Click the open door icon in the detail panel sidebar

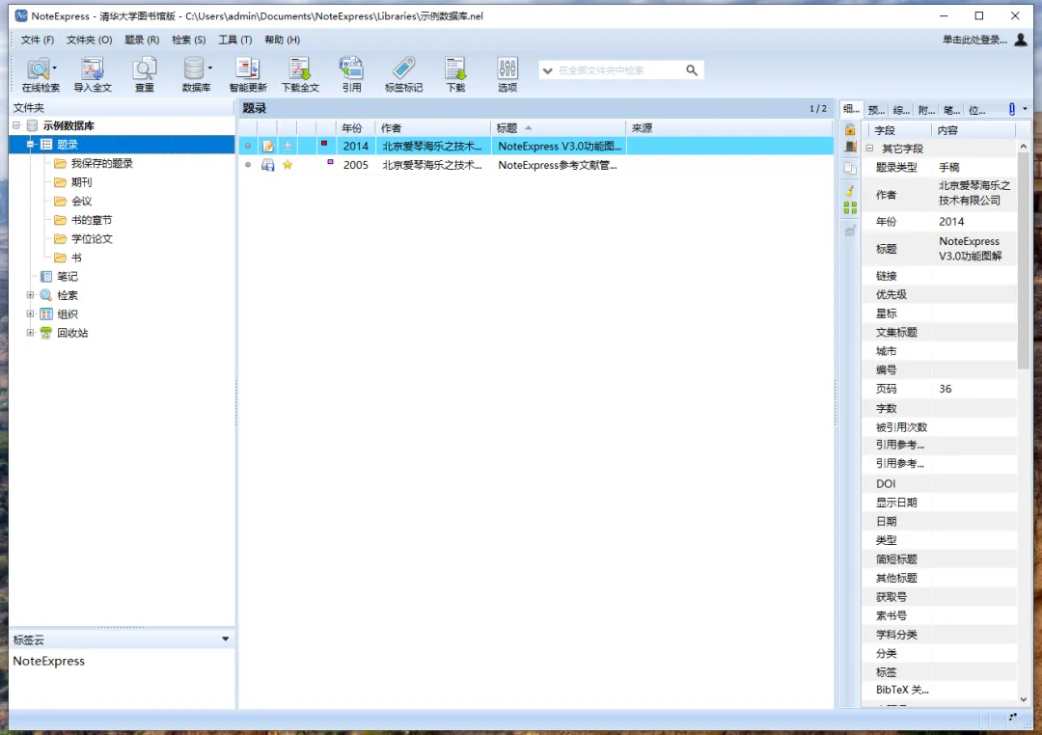[850, 148]
